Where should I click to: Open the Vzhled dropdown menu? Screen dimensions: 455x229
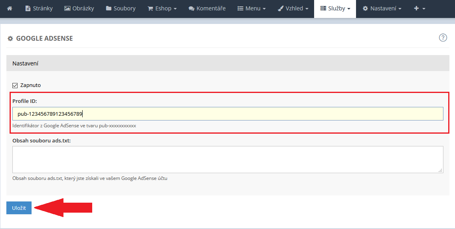tap(293, 8)
